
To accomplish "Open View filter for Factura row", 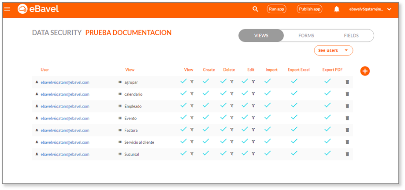I will coord(192,130).
